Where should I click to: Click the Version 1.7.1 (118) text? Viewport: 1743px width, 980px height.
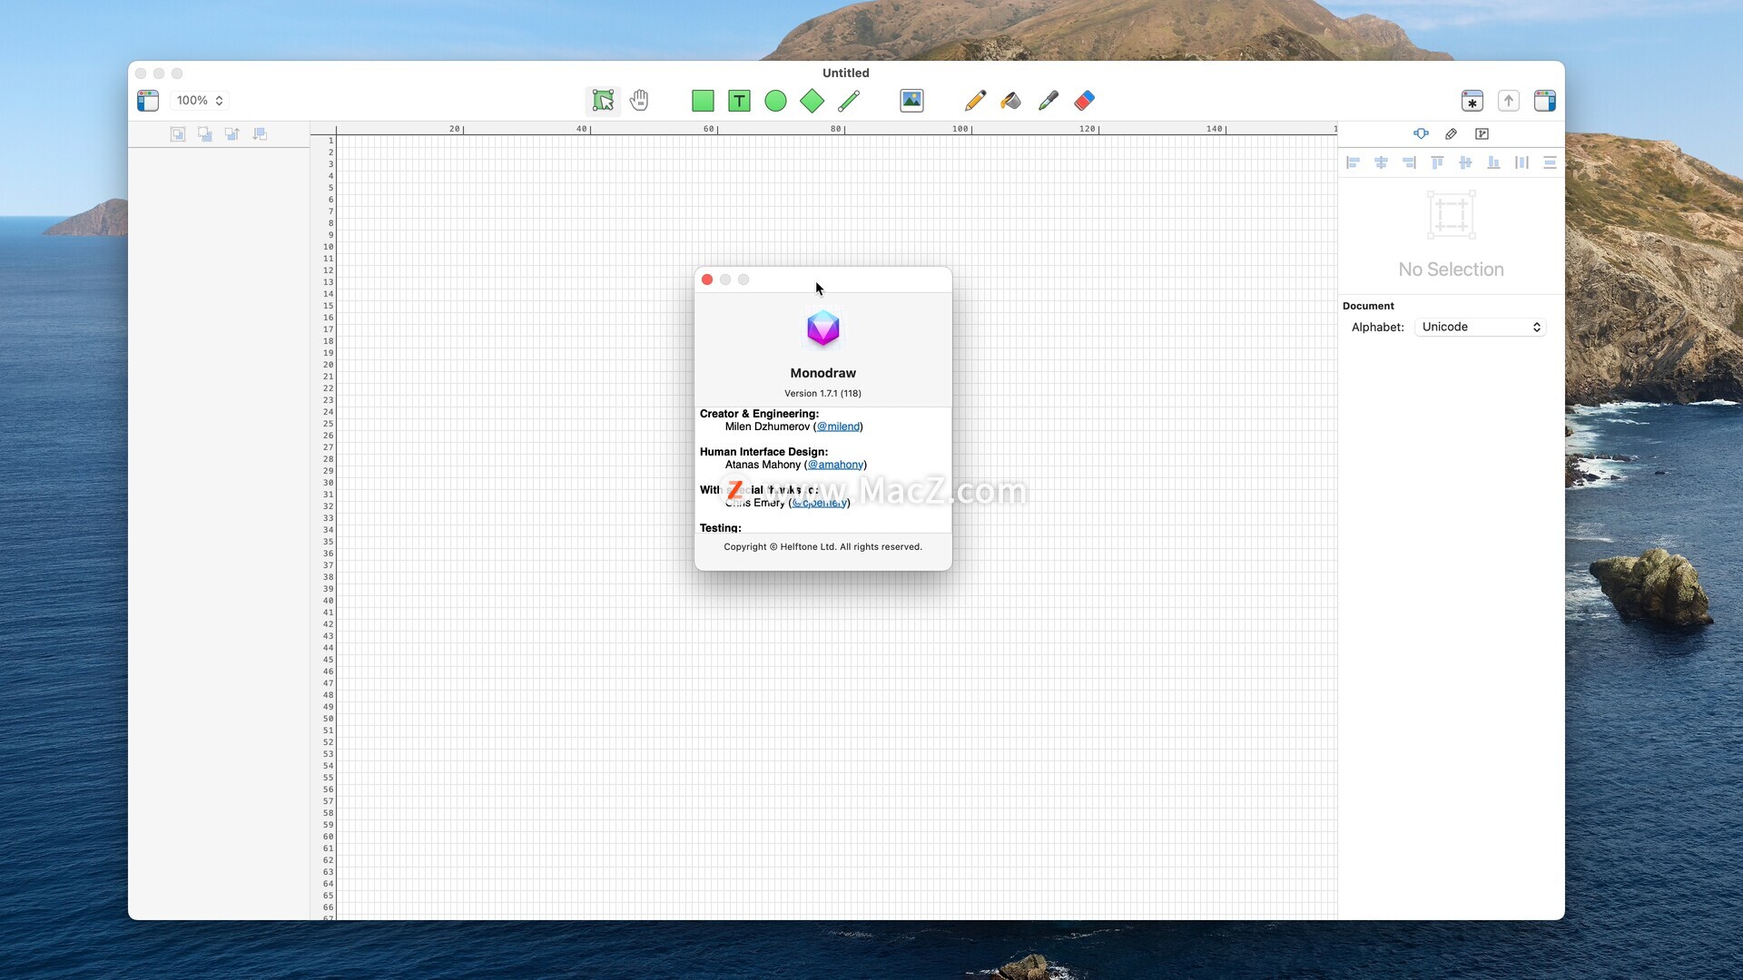click(x=823, y=394)
